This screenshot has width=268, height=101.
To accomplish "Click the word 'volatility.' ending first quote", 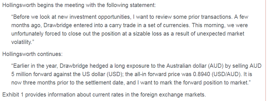I will (21, 42).
